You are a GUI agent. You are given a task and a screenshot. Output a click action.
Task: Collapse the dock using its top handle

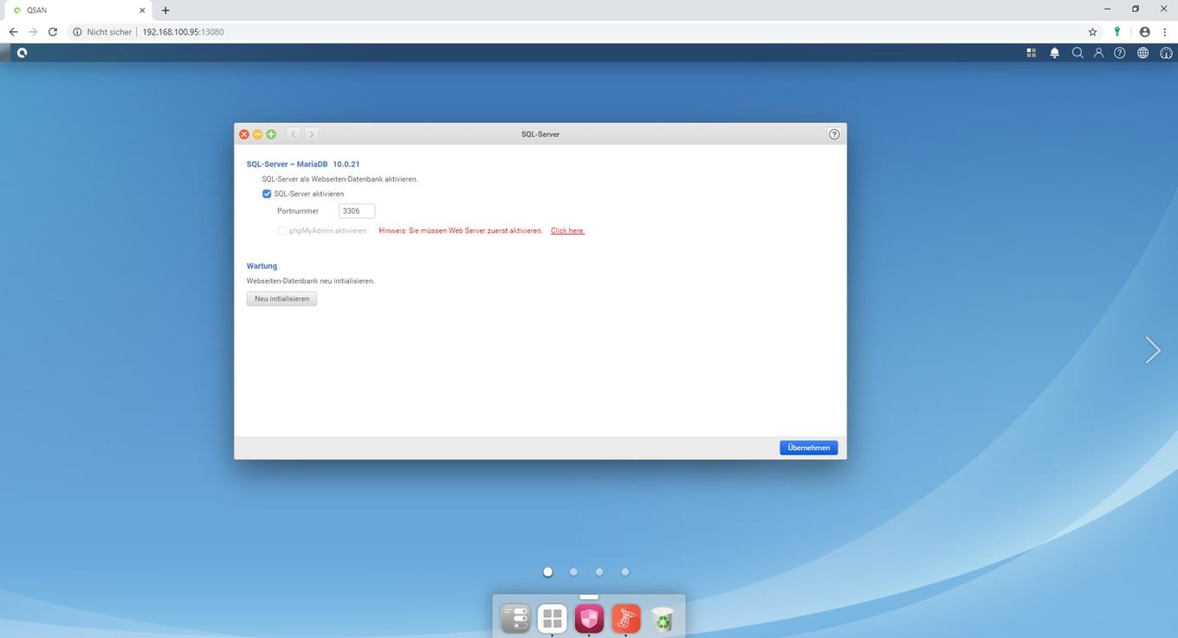(x=589, y=596)
